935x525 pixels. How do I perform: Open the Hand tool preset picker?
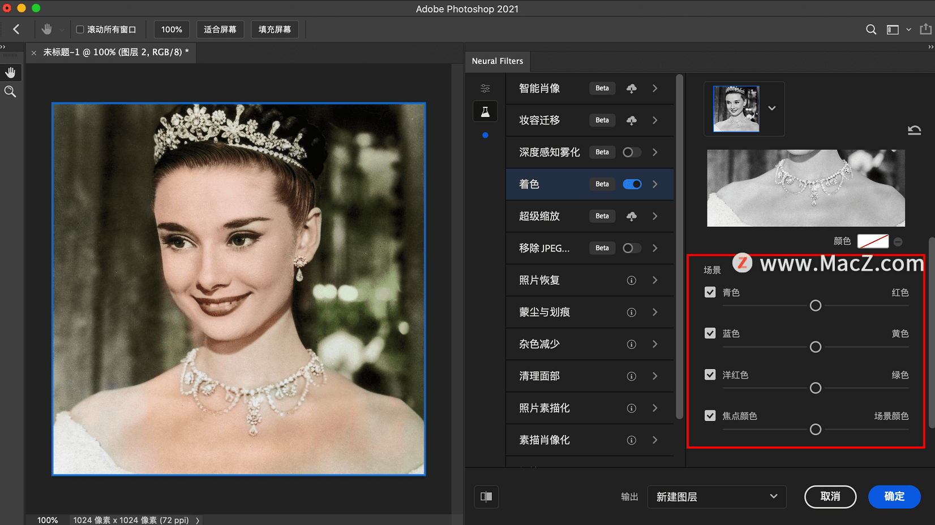pyautogui.click(x=62, y=30)
